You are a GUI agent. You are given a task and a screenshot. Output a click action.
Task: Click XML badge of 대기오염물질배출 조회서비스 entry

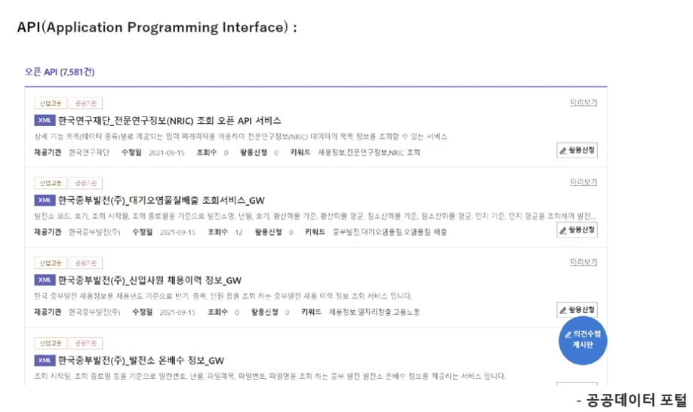pyautogui.click(x=45, y=200)
